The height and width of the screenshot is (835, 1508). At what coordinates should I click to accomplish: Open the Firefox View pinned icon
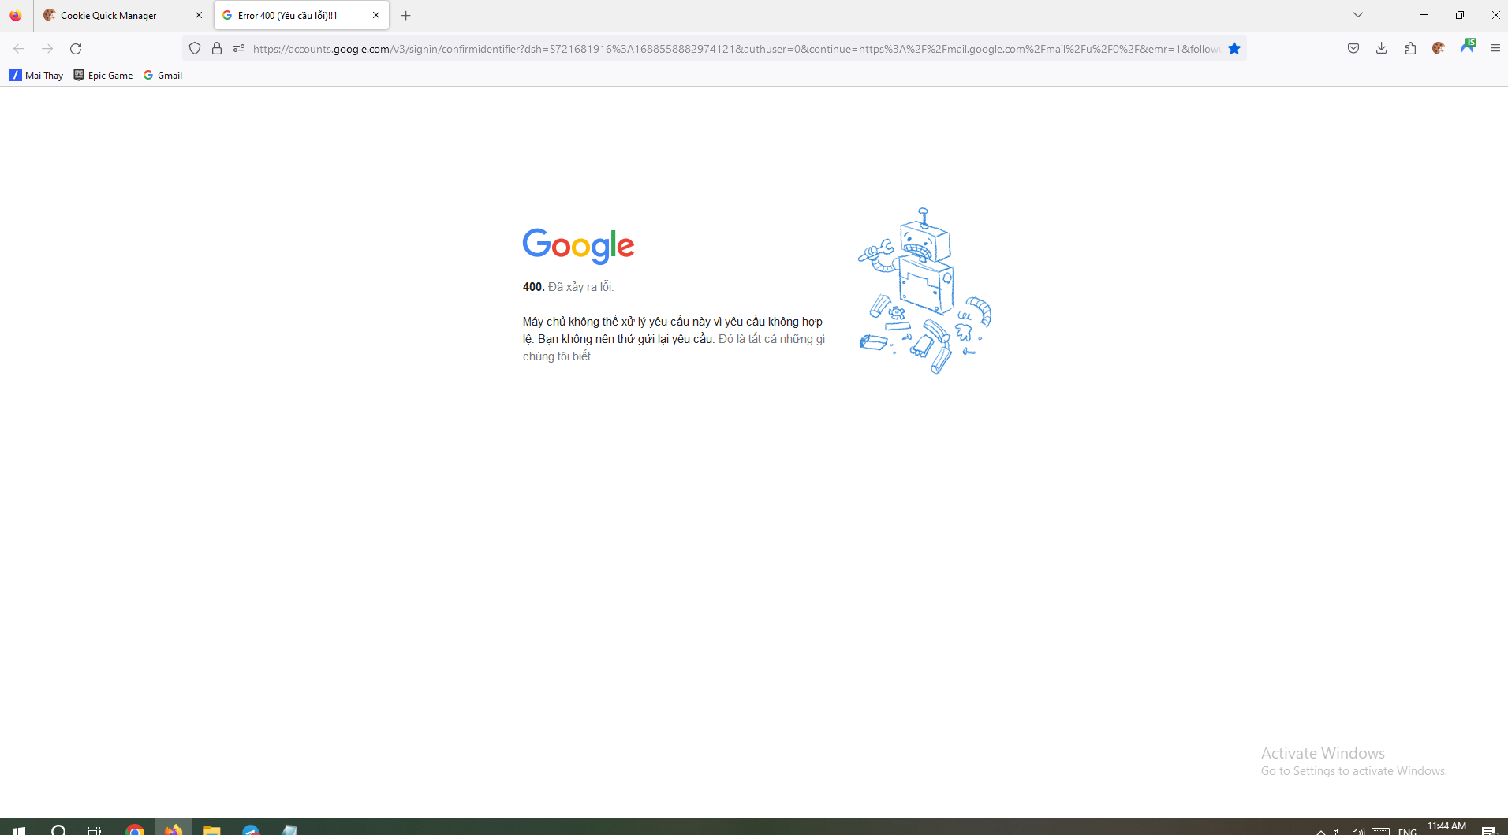16,15
